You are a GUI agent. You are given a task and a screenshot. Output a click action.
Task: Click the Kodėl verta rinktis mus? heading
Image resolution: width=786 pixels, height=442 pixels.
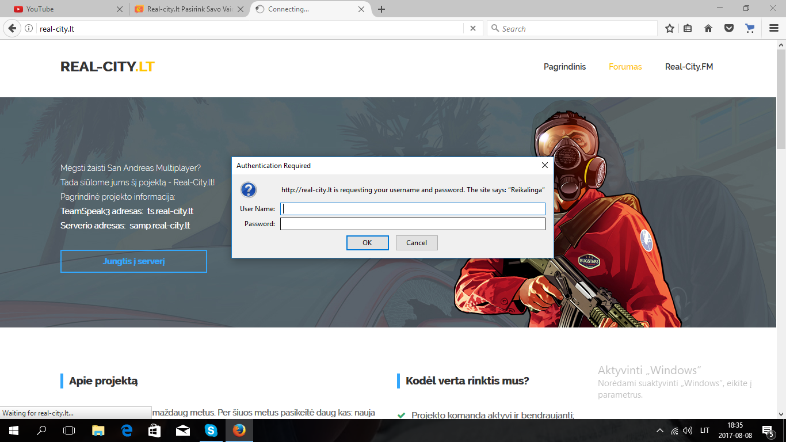point(467,381)
